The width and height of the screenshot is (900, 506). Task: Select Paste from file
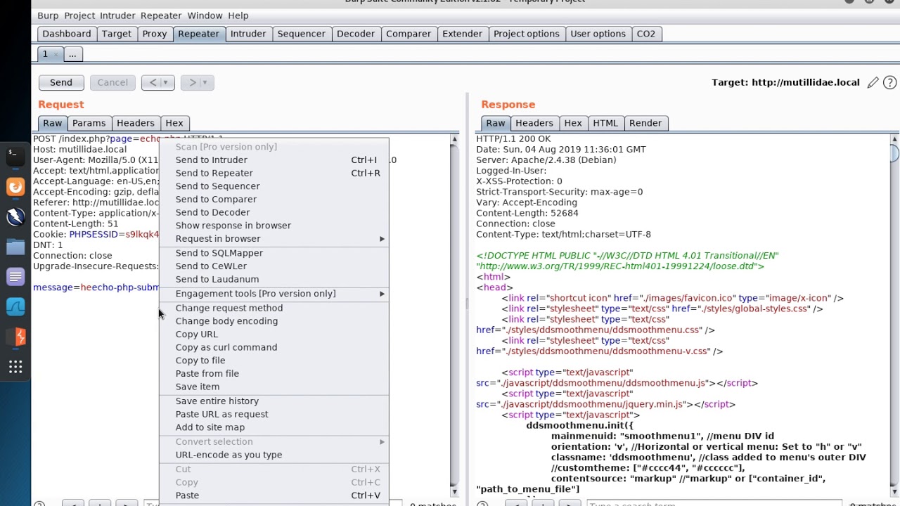point(274,374)
